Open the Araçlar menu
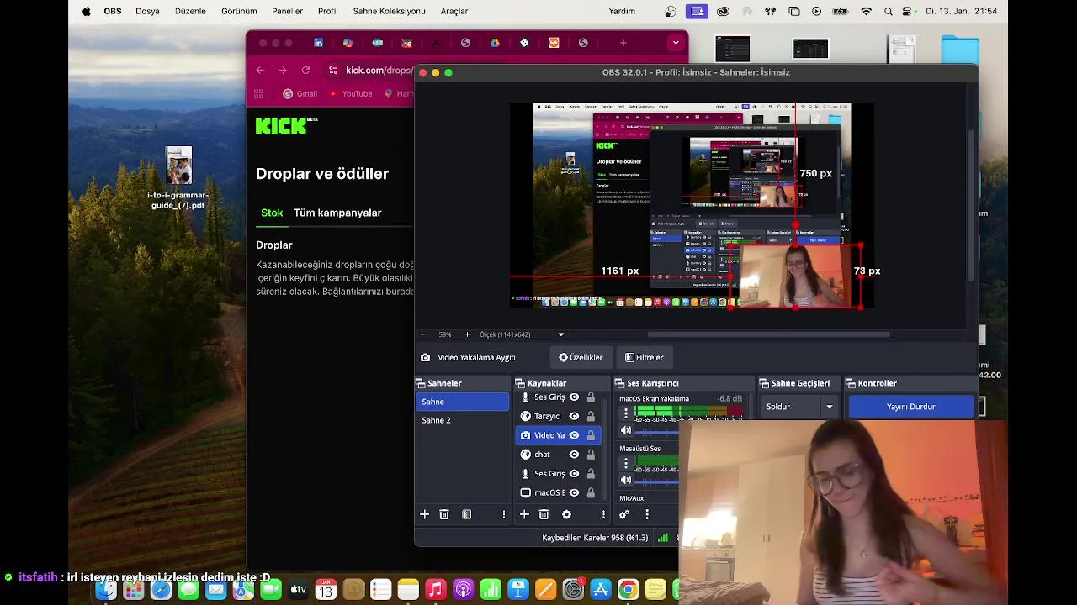The width and height of the screenshot is (1077, 605). coord(454,11)
